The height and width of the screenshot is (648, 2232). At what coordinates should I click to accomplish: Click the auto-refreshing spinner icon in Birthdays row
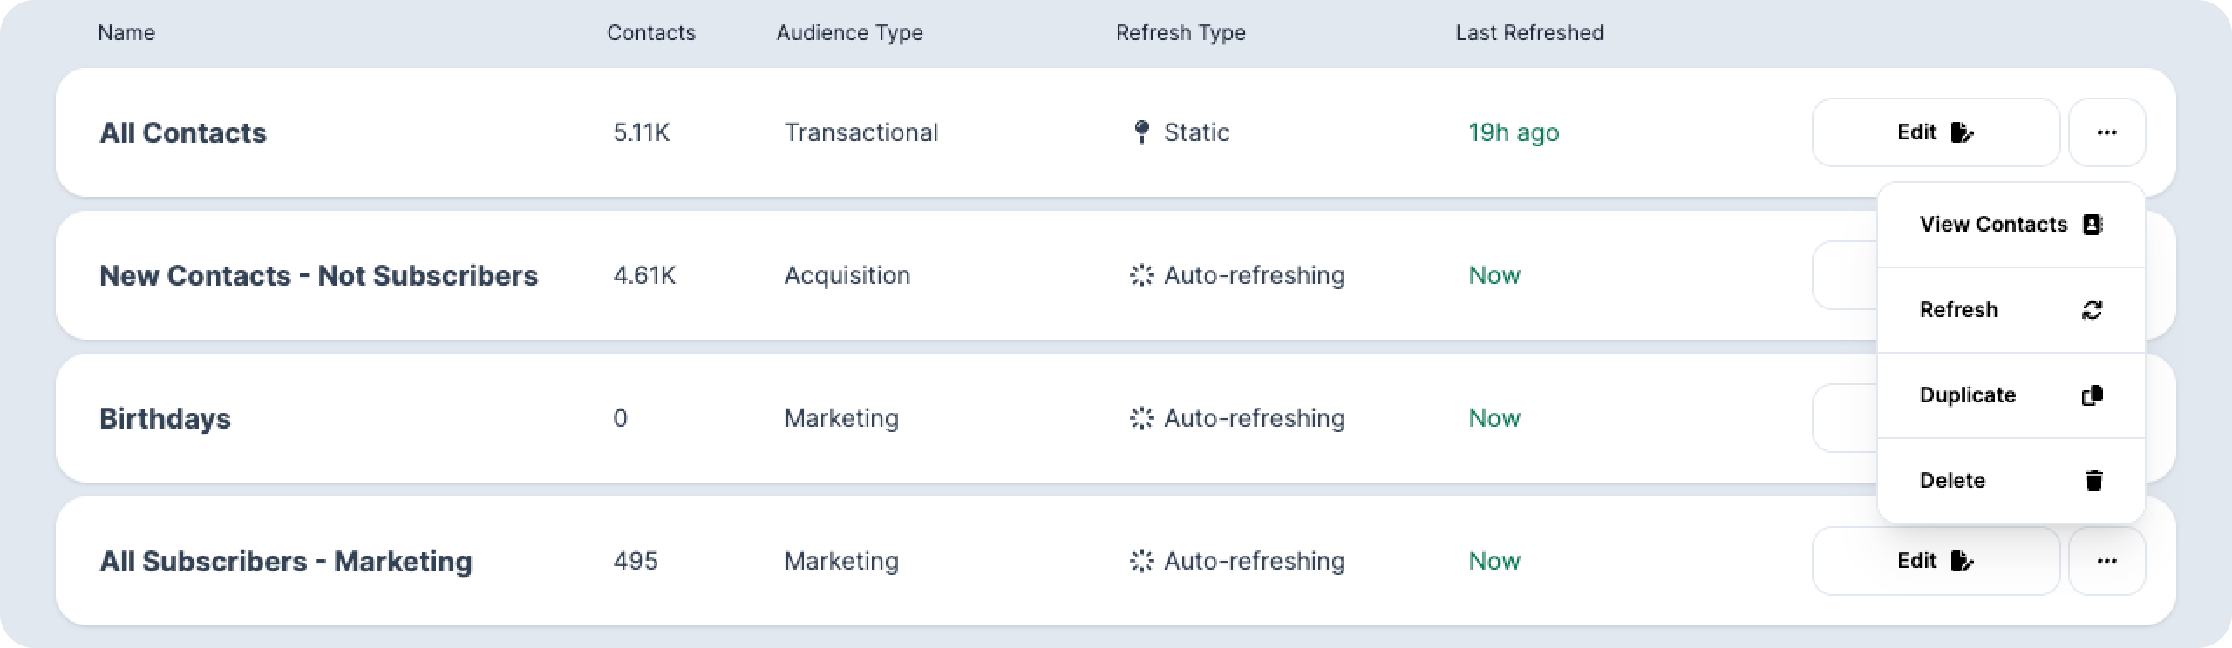[1141, 418]
